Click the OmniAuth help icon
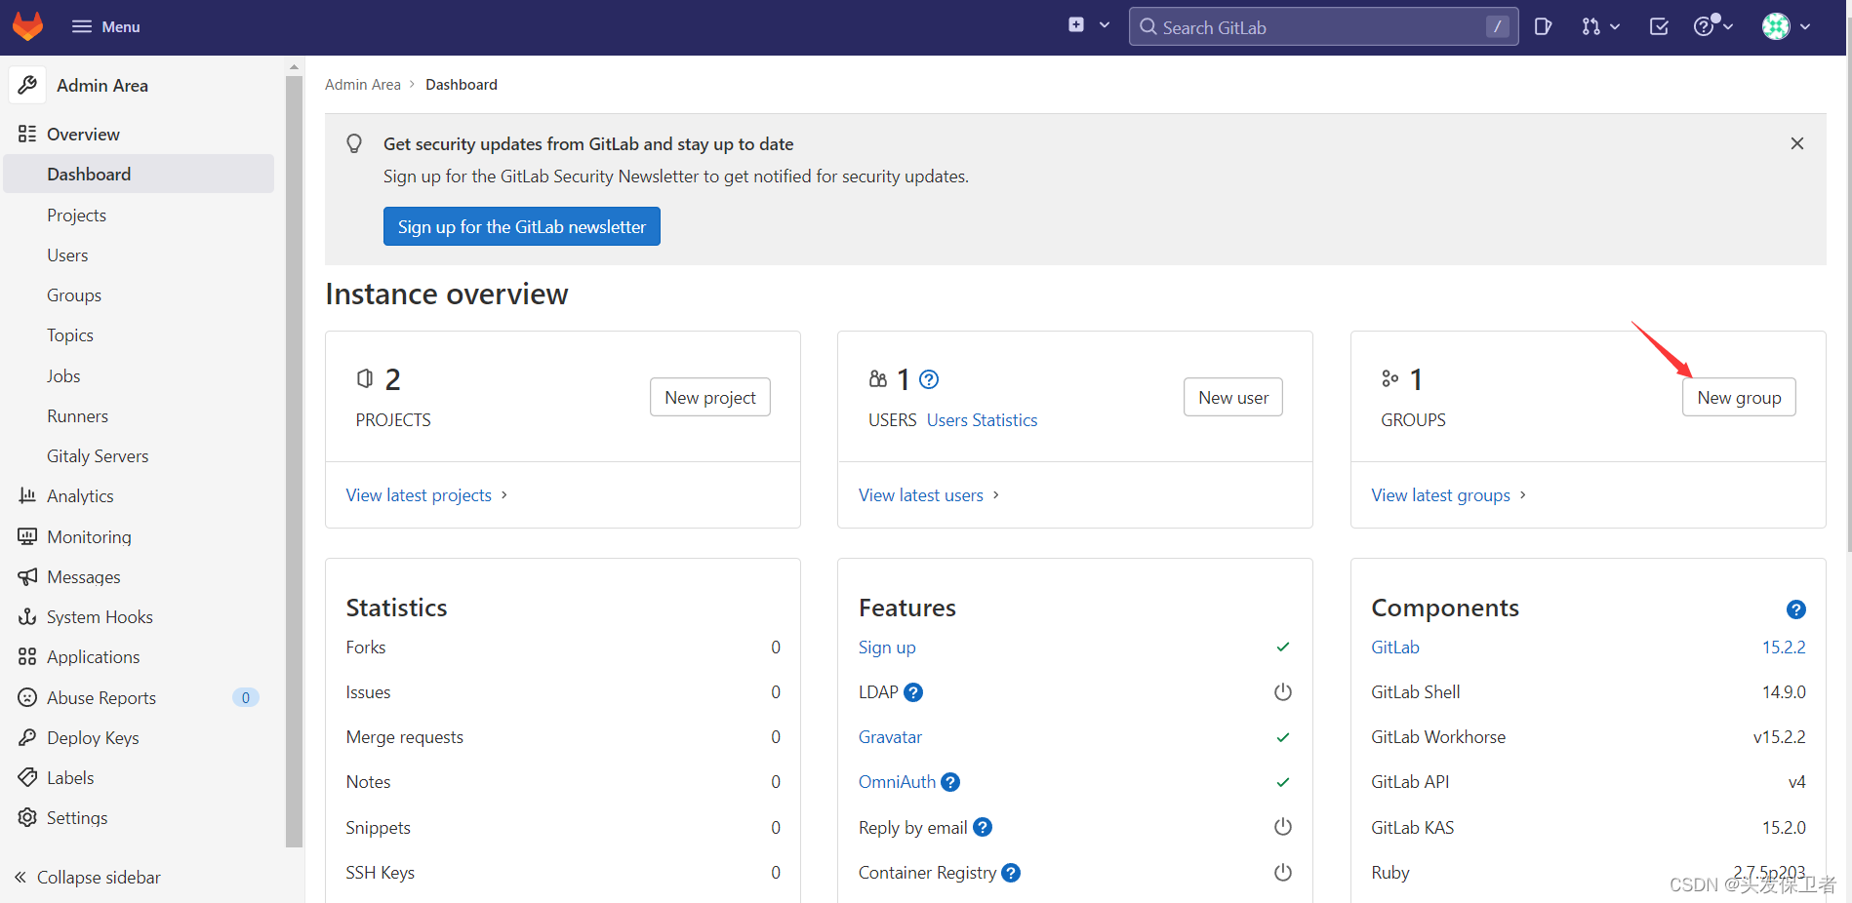 click(x=950, y=782)
